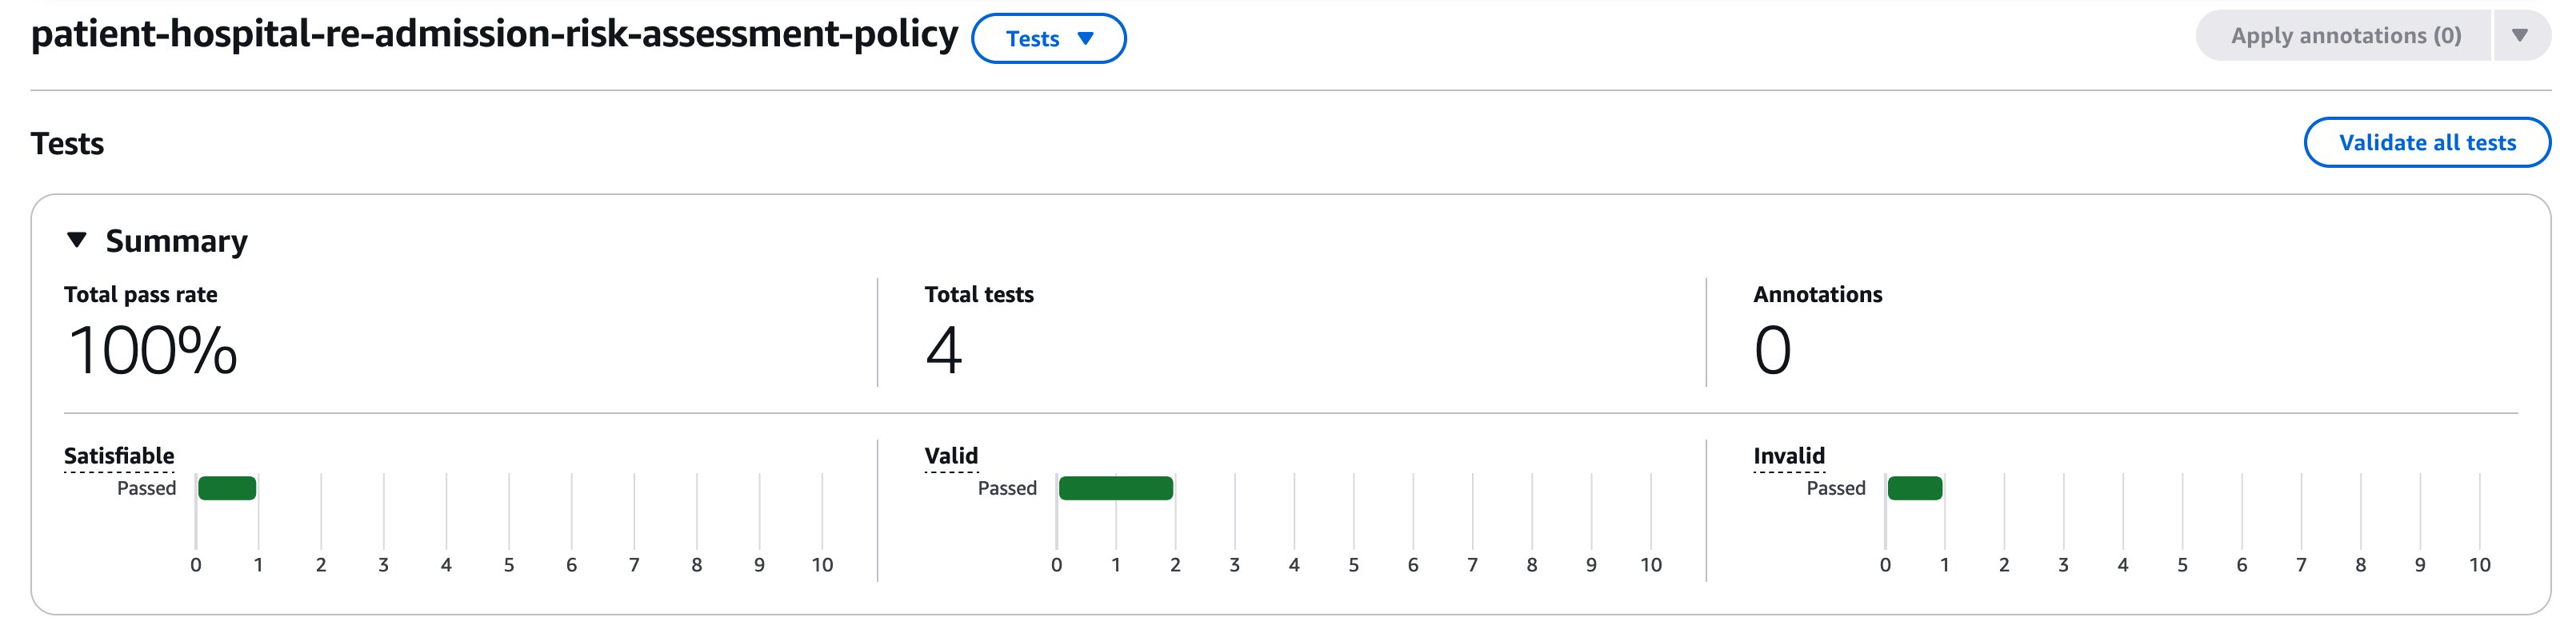
Task: Click the Apply annotations (0) button
Action: coord(2344,36)
